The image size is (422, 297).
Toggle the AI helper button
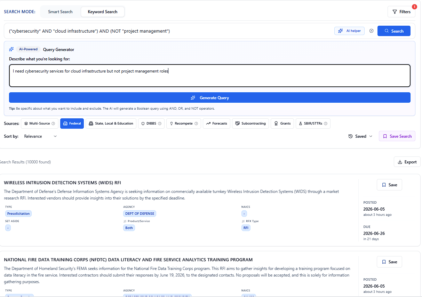(349, 31)
